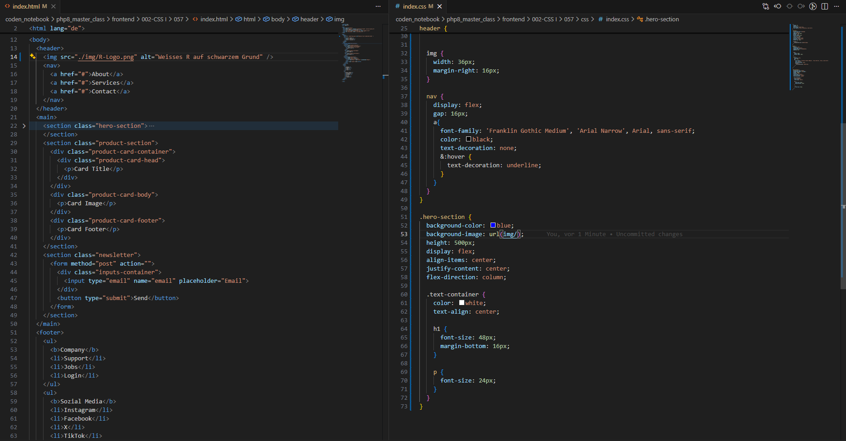846x441 pixels.
Task: Click the img/ path link in url()
Action: (x=510, y=234)
